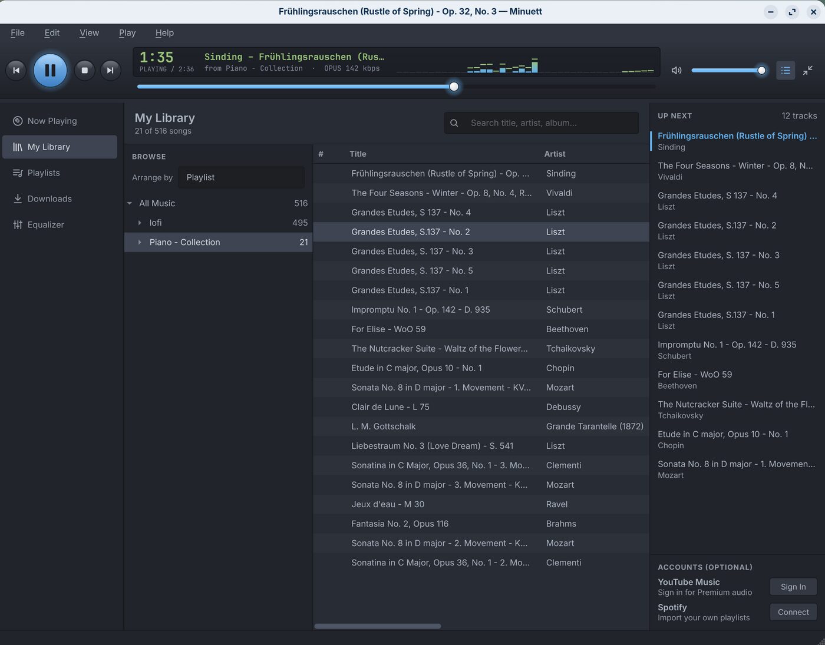Select Sonatina Opus 36 - 2. Mo... row
825x645 pixels.
tap(481, 562)
